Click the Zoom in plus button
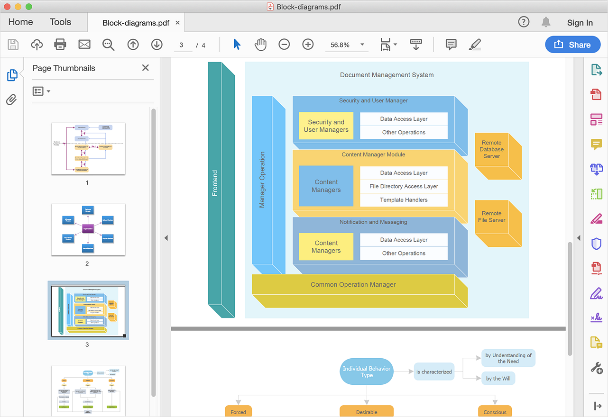 pyautogui.click(x=308, y=45)
